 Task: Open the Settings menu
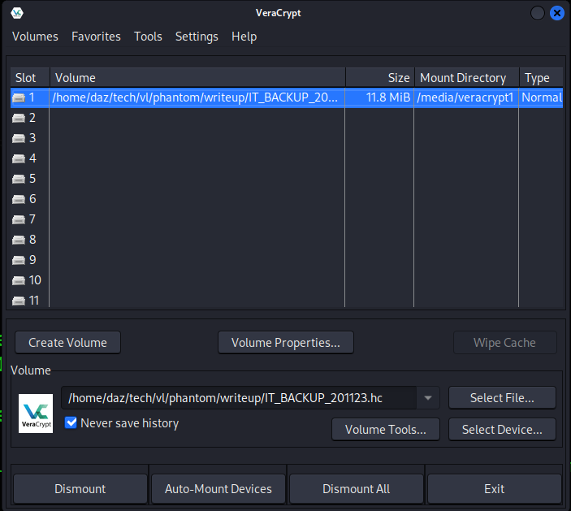[197, 37]
